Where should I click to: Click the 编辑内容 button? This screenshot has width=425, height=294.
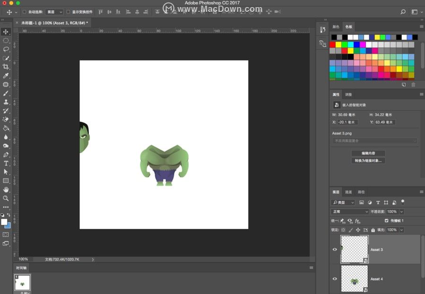368,153
